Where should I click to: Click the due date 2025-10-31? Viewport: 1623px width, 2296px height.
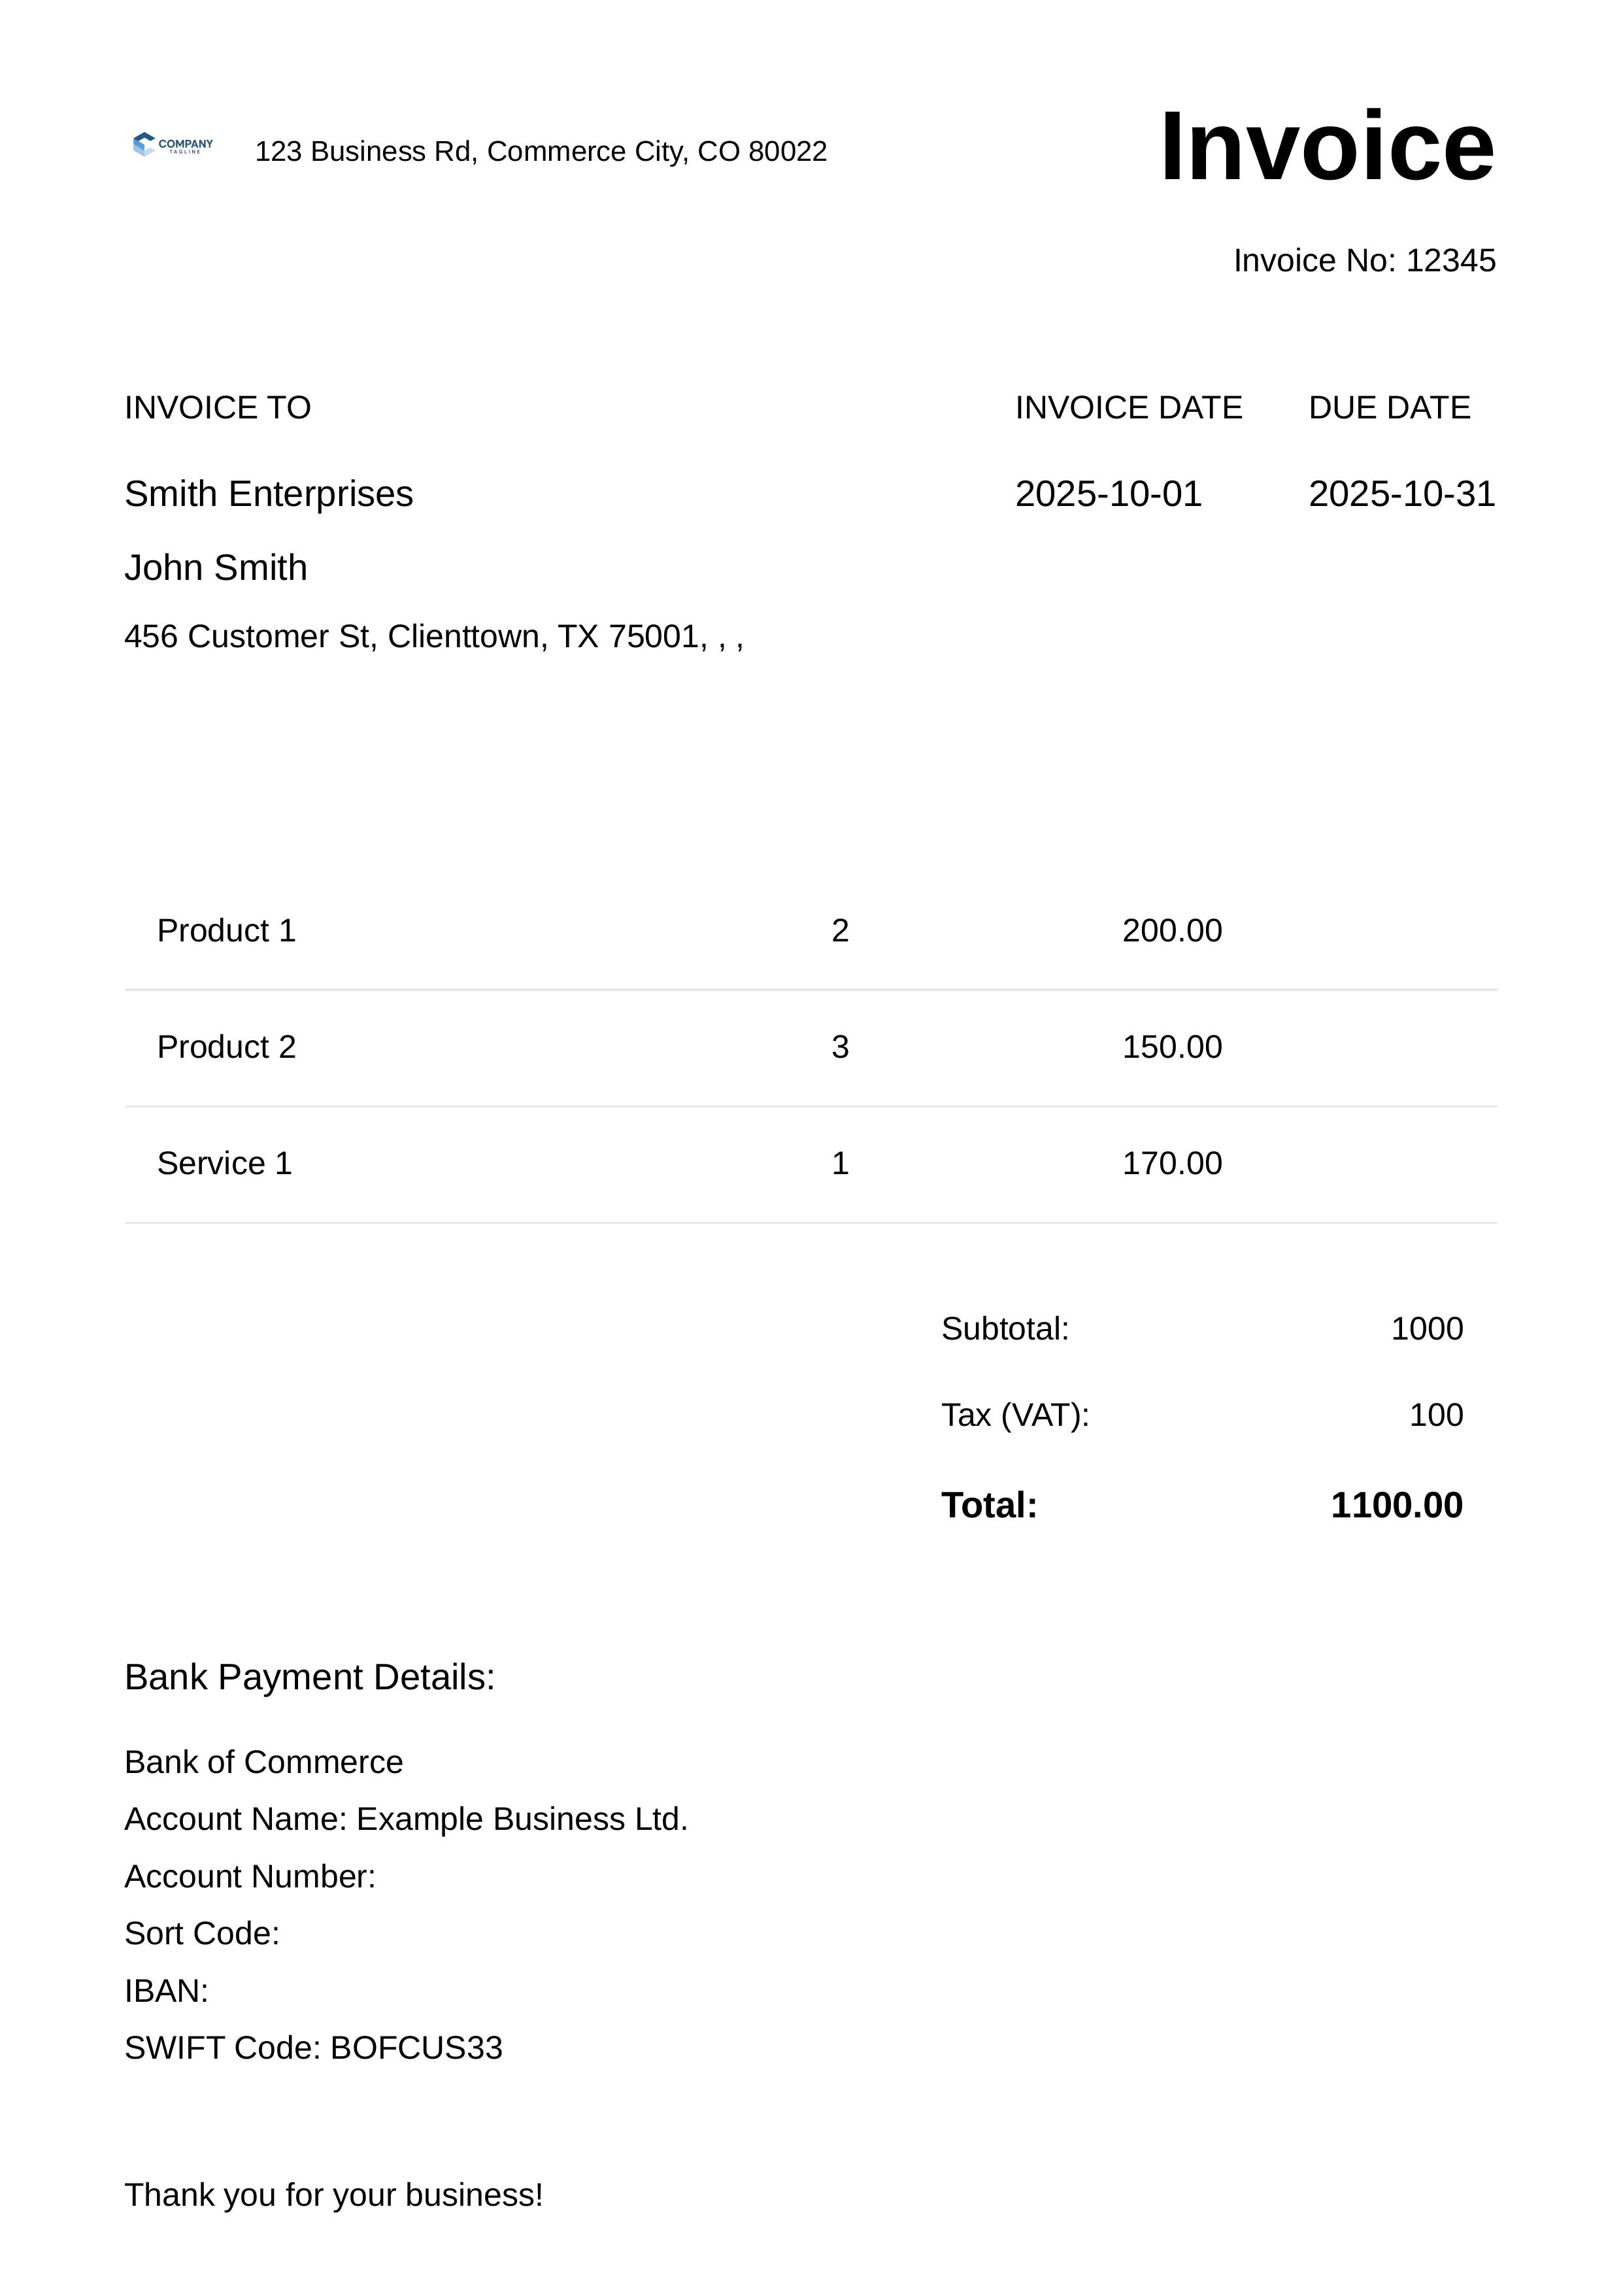coord(1401,494)
